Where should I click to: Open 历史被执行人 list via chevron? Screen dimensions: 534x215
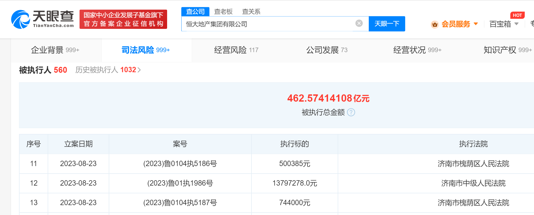coord(139,70)
